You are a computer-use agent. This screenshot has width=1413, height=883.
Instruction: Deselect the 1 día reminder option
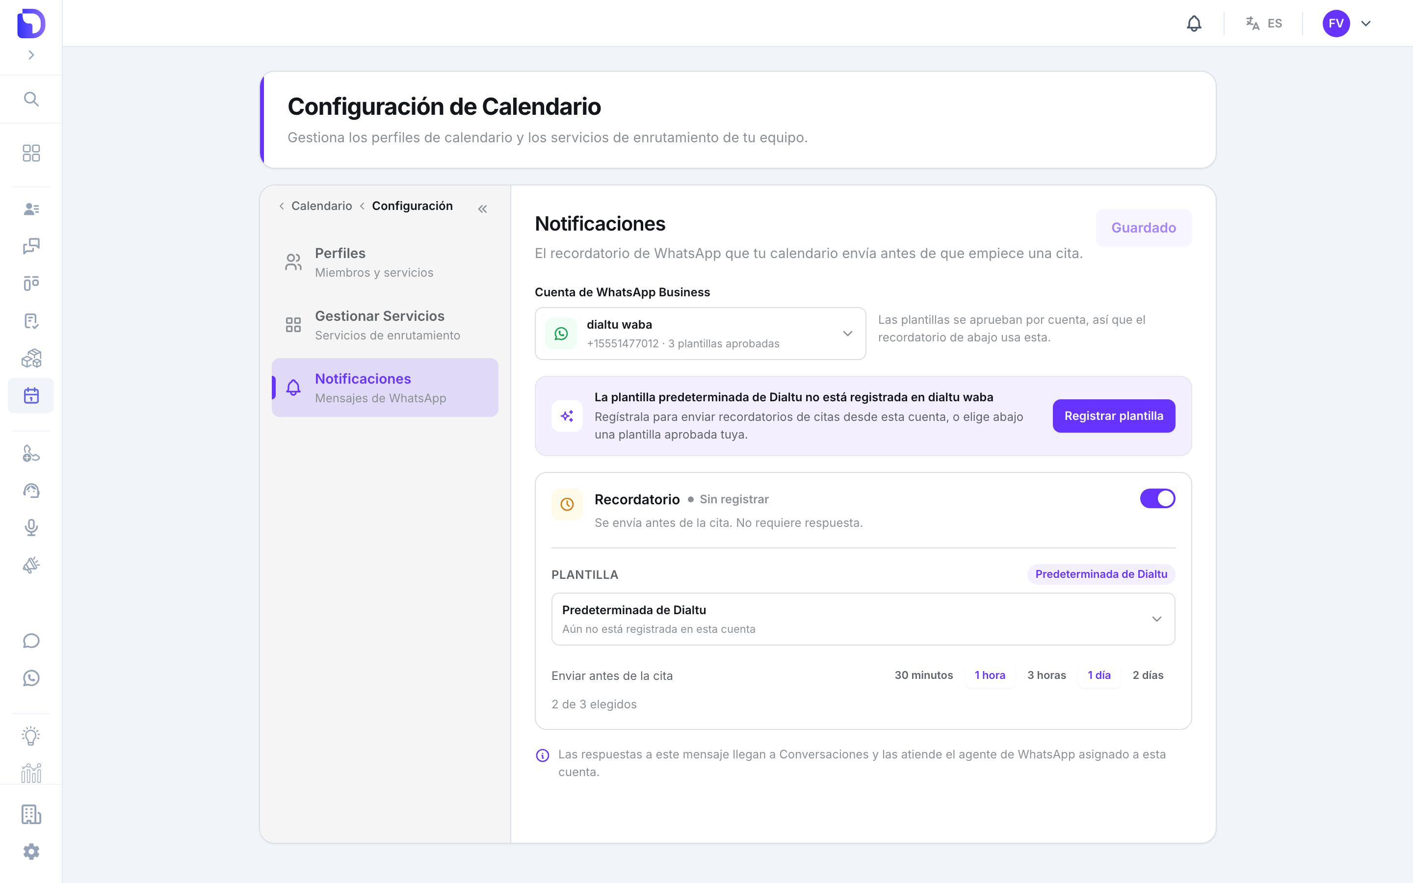[x=1099, y=675]
